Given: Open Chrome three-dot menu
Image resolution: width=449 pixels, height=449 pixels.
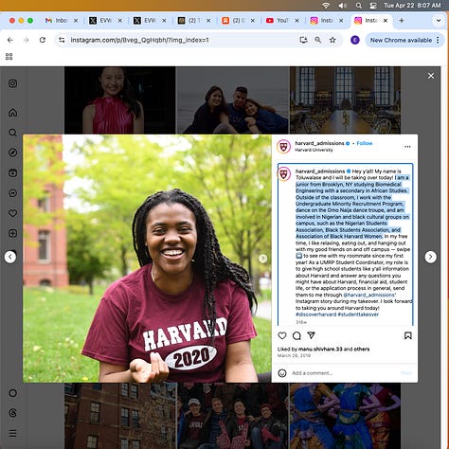Looking at the screenshot, I should click(438, 40).
